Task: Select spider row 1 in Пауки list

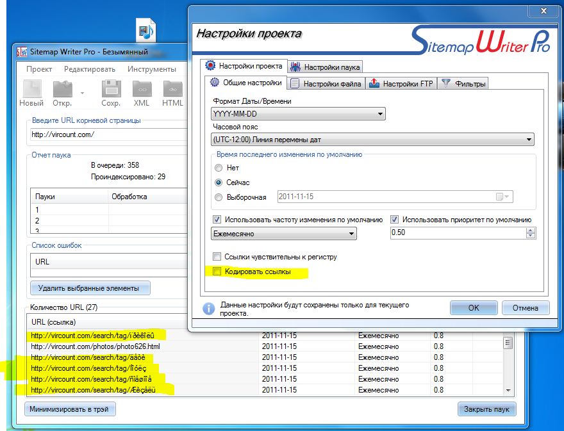Action: click(110, 209)
